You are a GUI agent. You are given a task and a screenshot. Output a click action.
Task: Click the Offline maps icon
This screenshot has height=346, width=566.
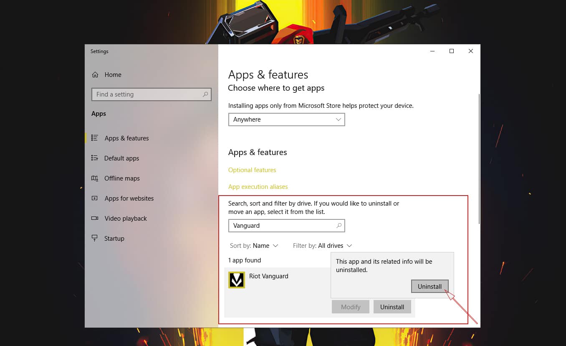pos(96,178)
